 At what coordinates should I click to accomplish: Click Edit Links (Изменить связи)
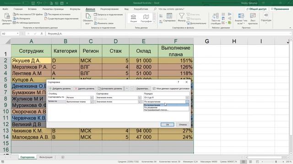pos(104,23)
